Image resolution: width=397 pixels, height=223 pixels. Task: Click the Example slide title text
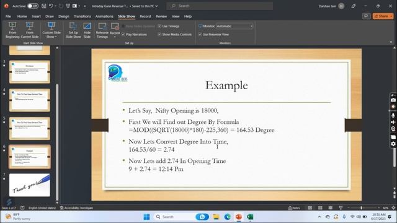[226, 85]
